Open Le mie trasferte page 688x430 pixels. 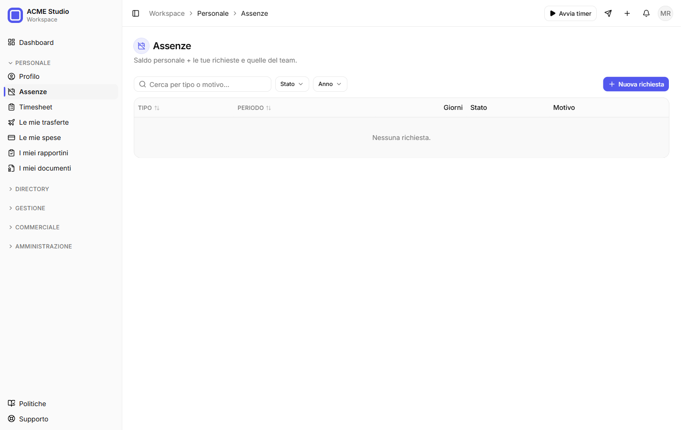[x=61, y=122]
